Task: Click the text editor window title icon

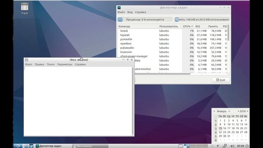Action: (x=26, y=60)
